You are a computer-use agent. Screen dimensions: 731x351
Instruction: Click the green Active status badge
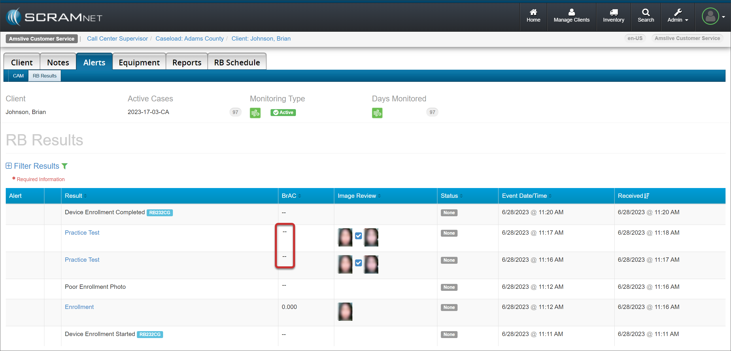[283, 112]
